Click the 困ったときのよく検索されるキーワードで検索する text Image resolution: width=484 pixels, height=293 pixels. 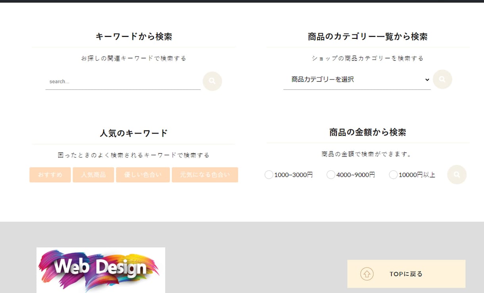pyautogui.click(x=134, y=155)
